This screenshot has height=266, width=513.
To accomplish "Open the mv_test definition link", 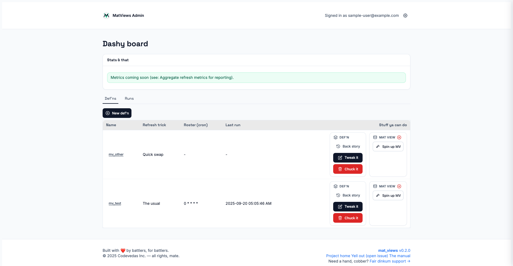I will point(115,203).
